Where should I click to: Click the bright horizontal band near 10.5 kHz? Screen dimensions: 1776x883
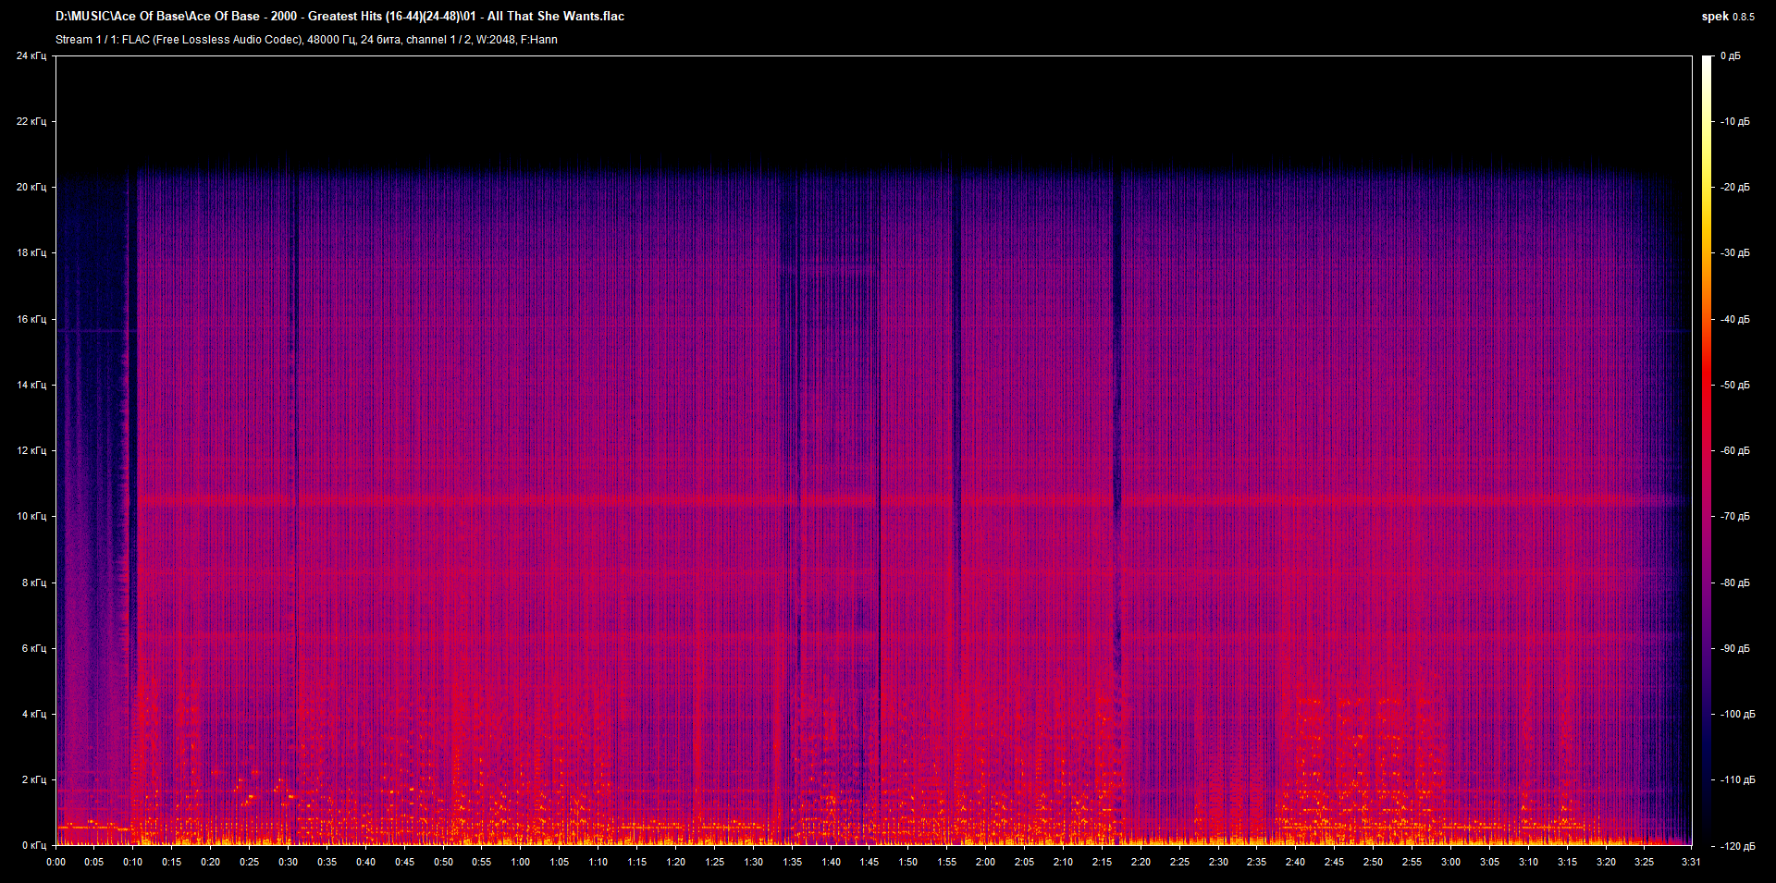[x=647, y=501]
